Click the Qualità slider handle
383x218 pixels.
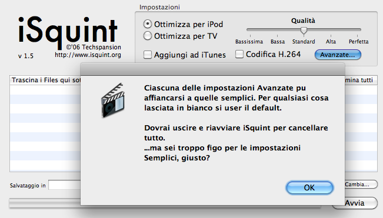click(304, 31)
